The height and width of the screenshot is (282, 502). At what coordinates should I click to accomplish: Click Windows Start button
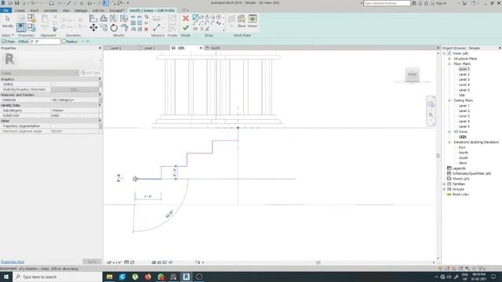coord(6,277)
